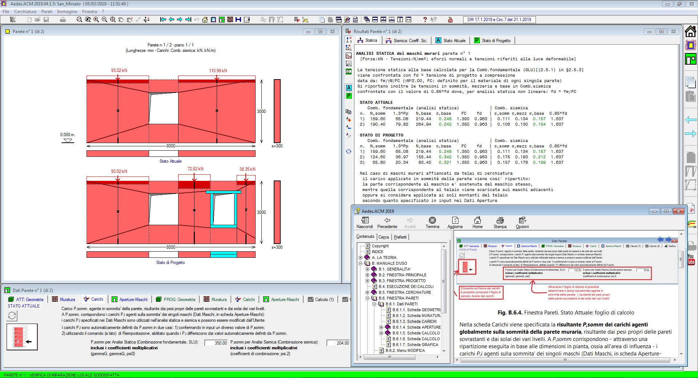Switch to the Sismica: Coeff. Sic. tab
This screenshot has height=378, width=698.
406,41
